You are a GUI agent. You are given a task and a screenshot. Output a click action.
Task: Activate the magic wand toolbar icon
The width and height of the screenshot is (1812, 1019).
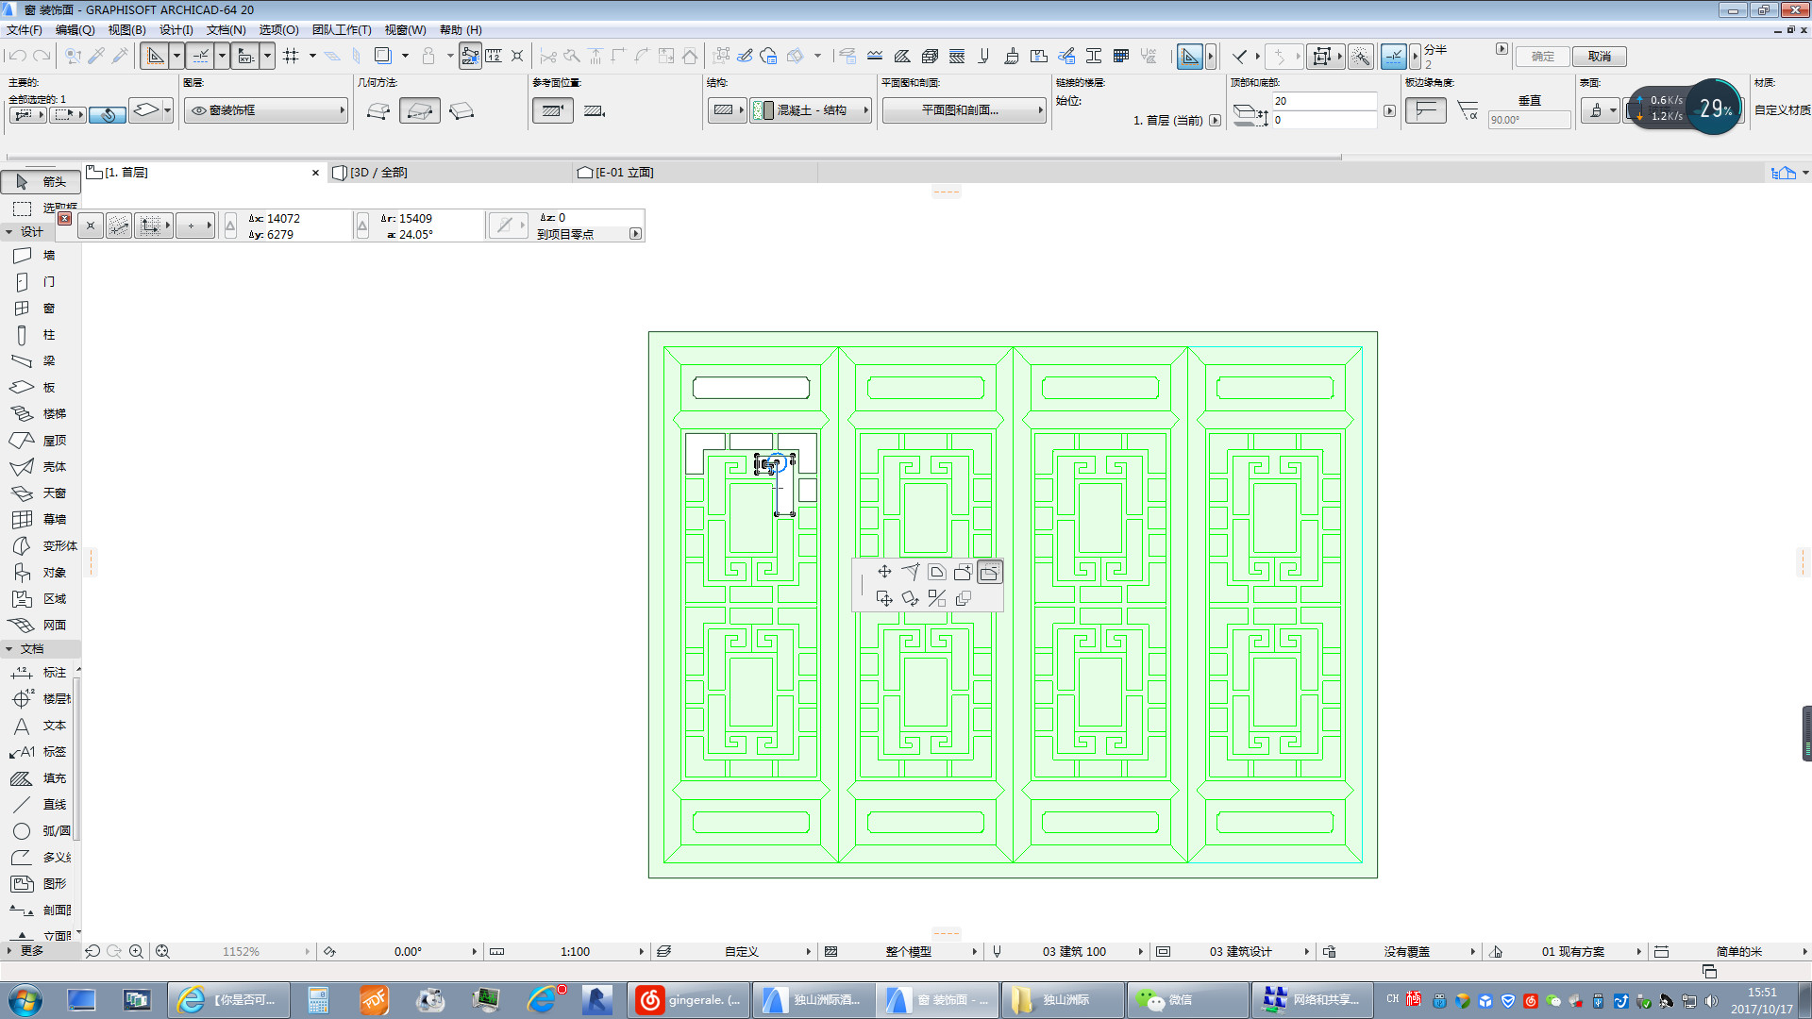(1360, 57)
